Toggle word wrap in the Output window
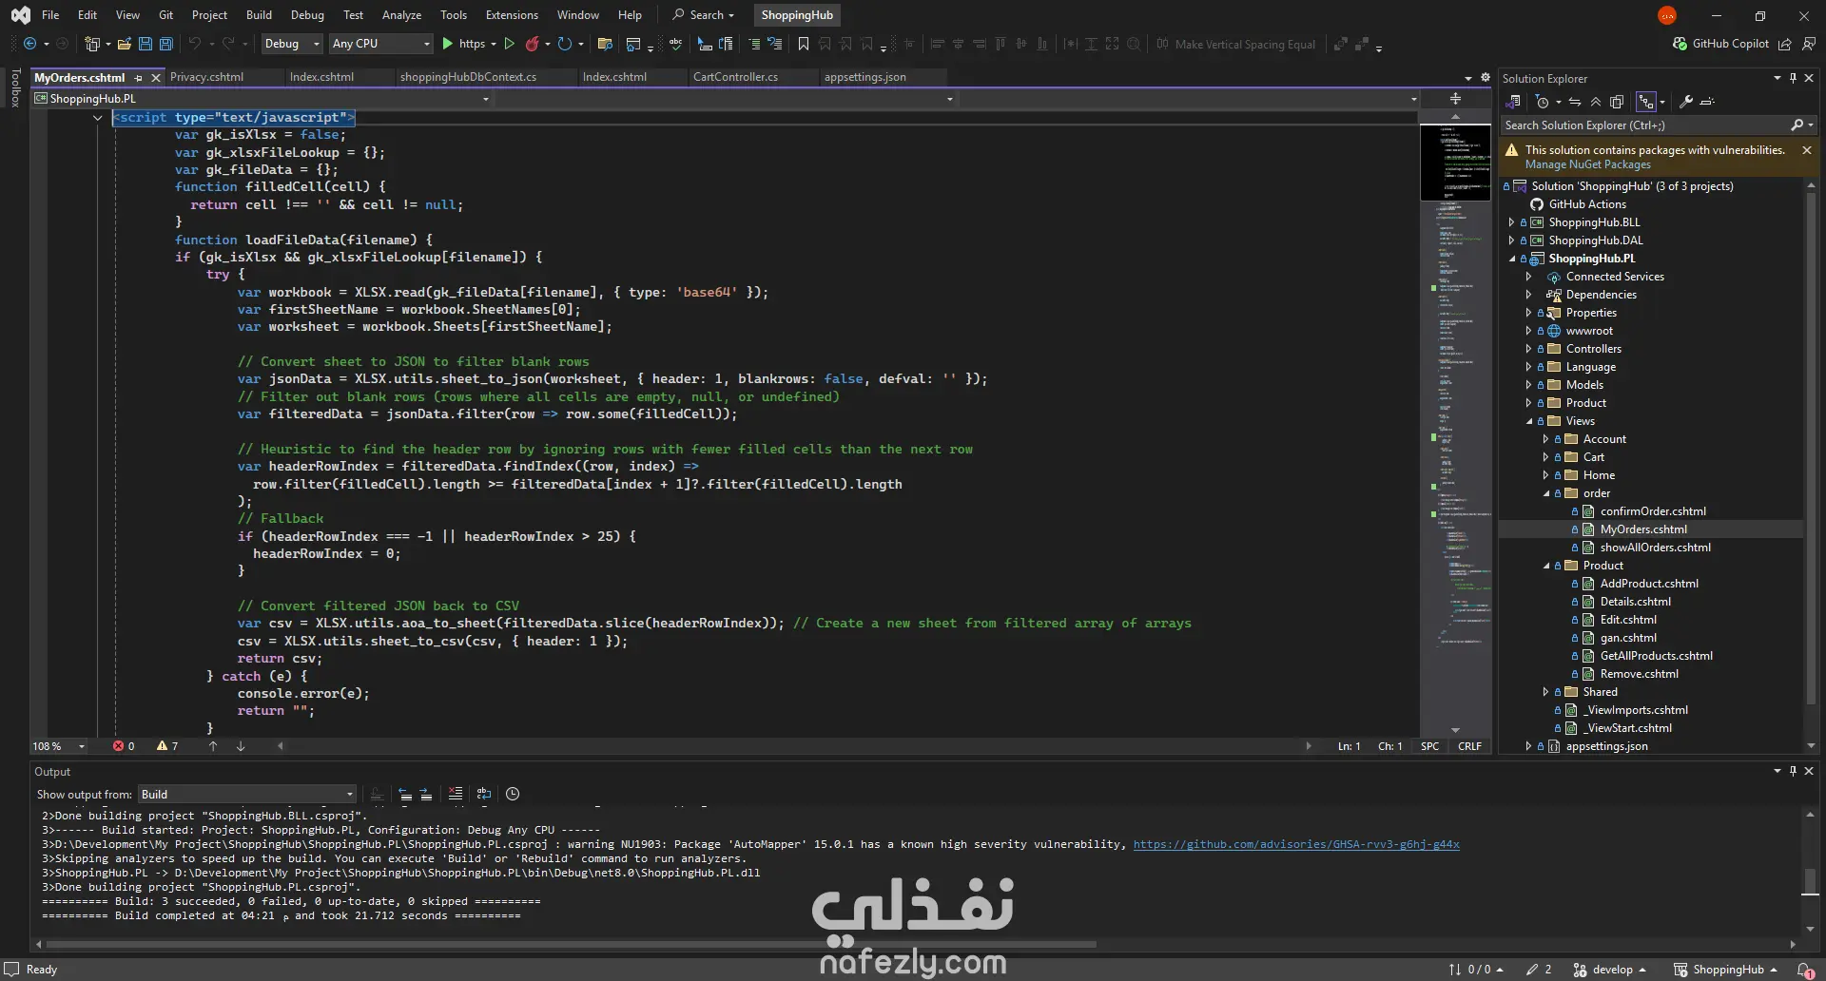Image resolution: width=1826 pixels, height=981 pixels. pyautogui.click(x=484, y=794)
